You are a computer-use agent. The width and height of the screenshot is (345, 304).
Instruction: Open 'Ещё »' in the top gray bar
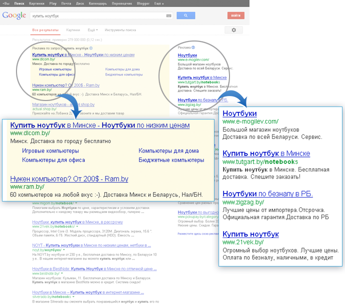pos(159,3)
